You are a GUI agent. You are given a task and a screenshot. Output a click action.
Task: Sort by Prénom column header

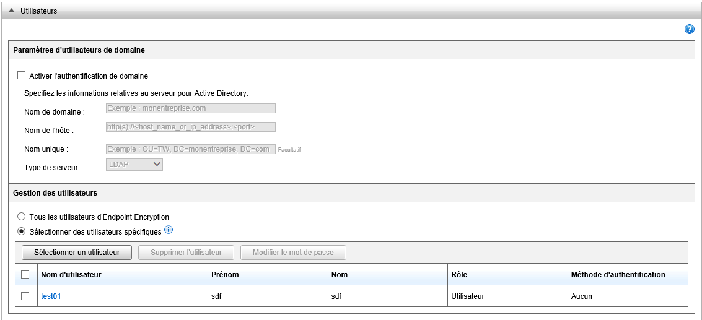225,274
